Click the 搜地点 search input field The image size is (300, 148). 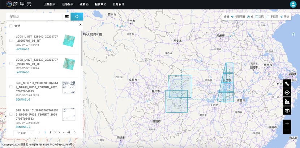tap(34, 17)
